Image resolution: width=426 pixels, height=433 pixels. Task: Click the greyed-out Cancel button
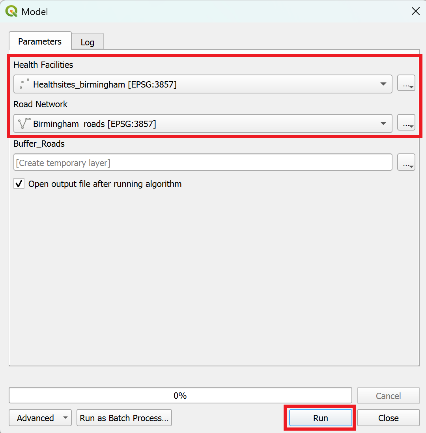(388, 396)
